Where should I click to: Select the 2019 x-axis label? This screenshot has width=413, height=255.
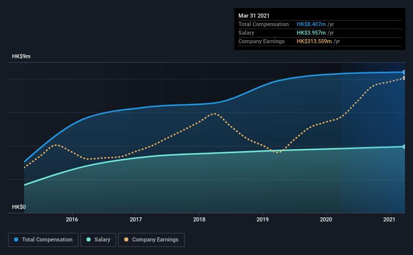pos(263,219)
